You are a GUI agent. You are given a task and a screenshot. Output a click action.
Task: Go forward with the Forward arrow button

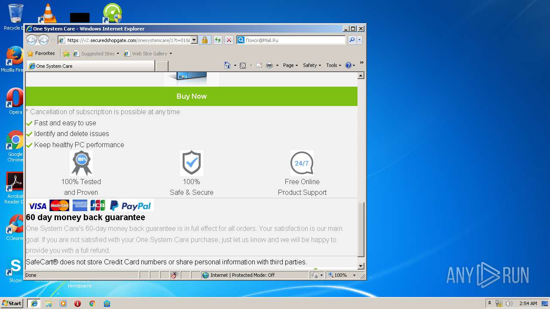43,40
